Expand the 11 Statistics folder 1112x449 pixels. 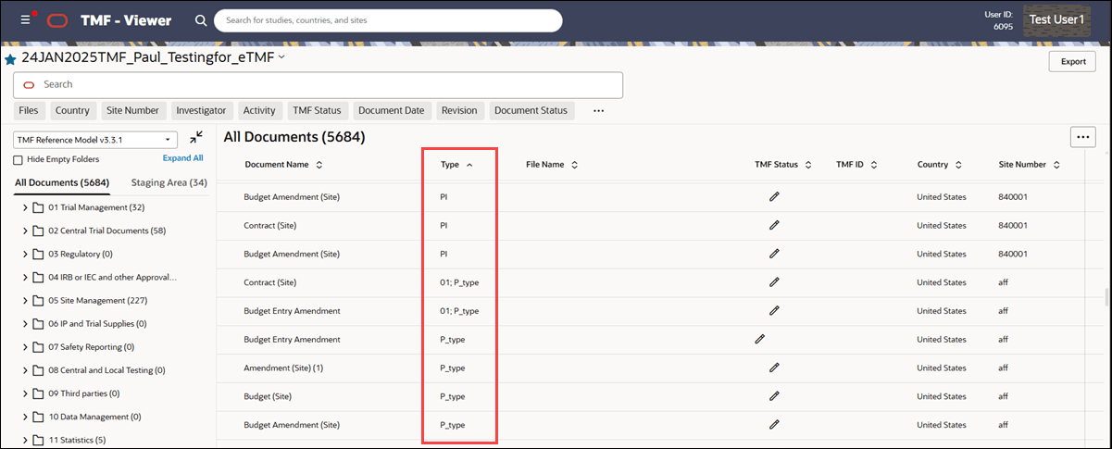tap(24, 440)
